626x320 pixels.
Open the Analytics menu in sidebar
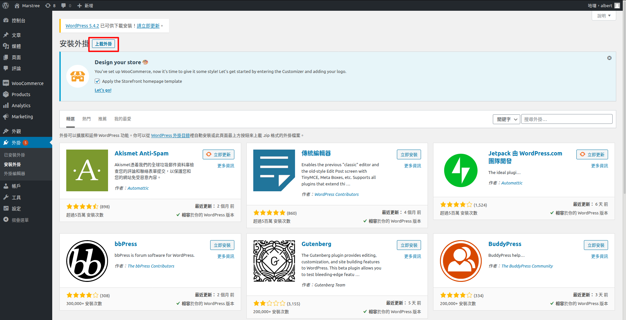[21, 106]
